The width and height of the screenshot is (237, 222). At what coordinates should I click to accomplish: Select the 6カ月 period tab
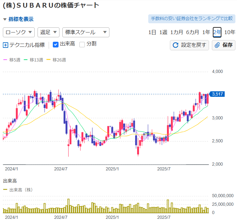(x=192, y=32)
